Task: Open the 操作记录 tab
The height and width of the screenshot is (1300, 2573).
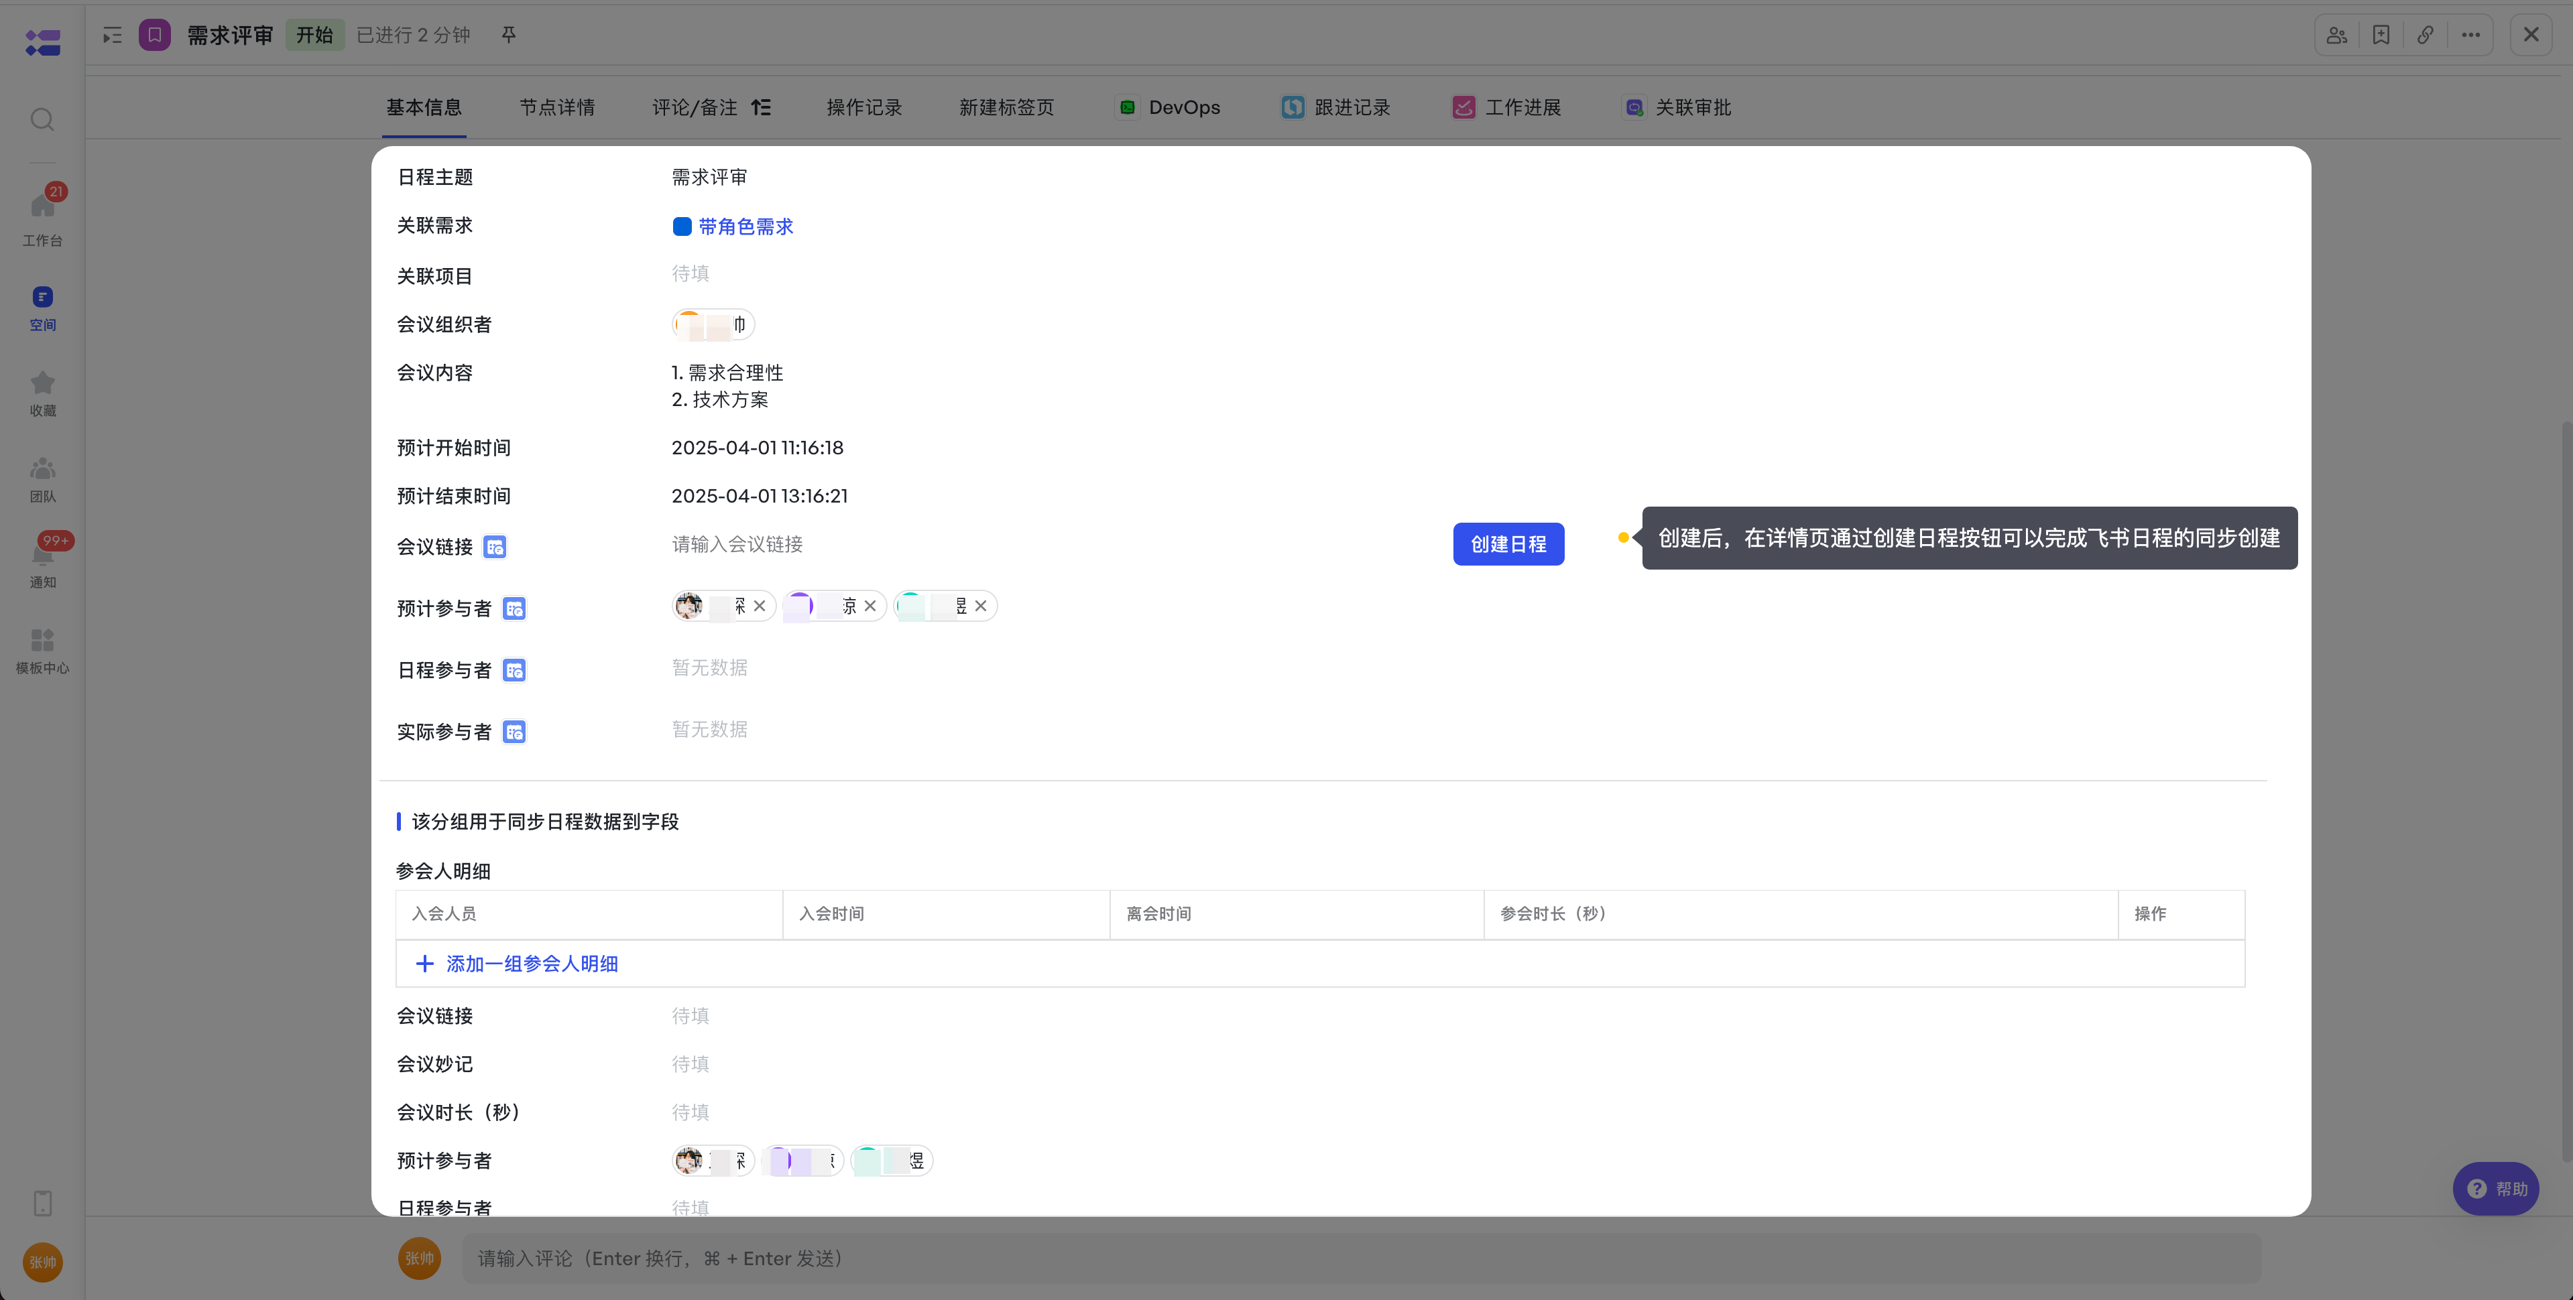Action: pyautogui.click(x=864, y=107)
